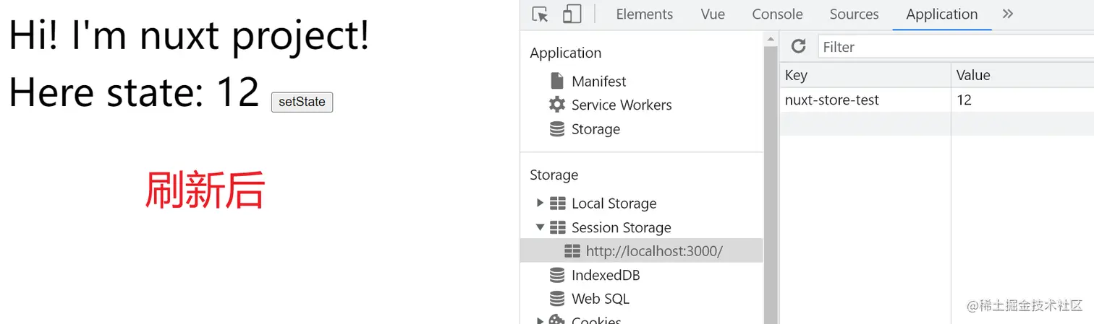Open the Sources tab
1094x324 pixels.
[854, 14]
